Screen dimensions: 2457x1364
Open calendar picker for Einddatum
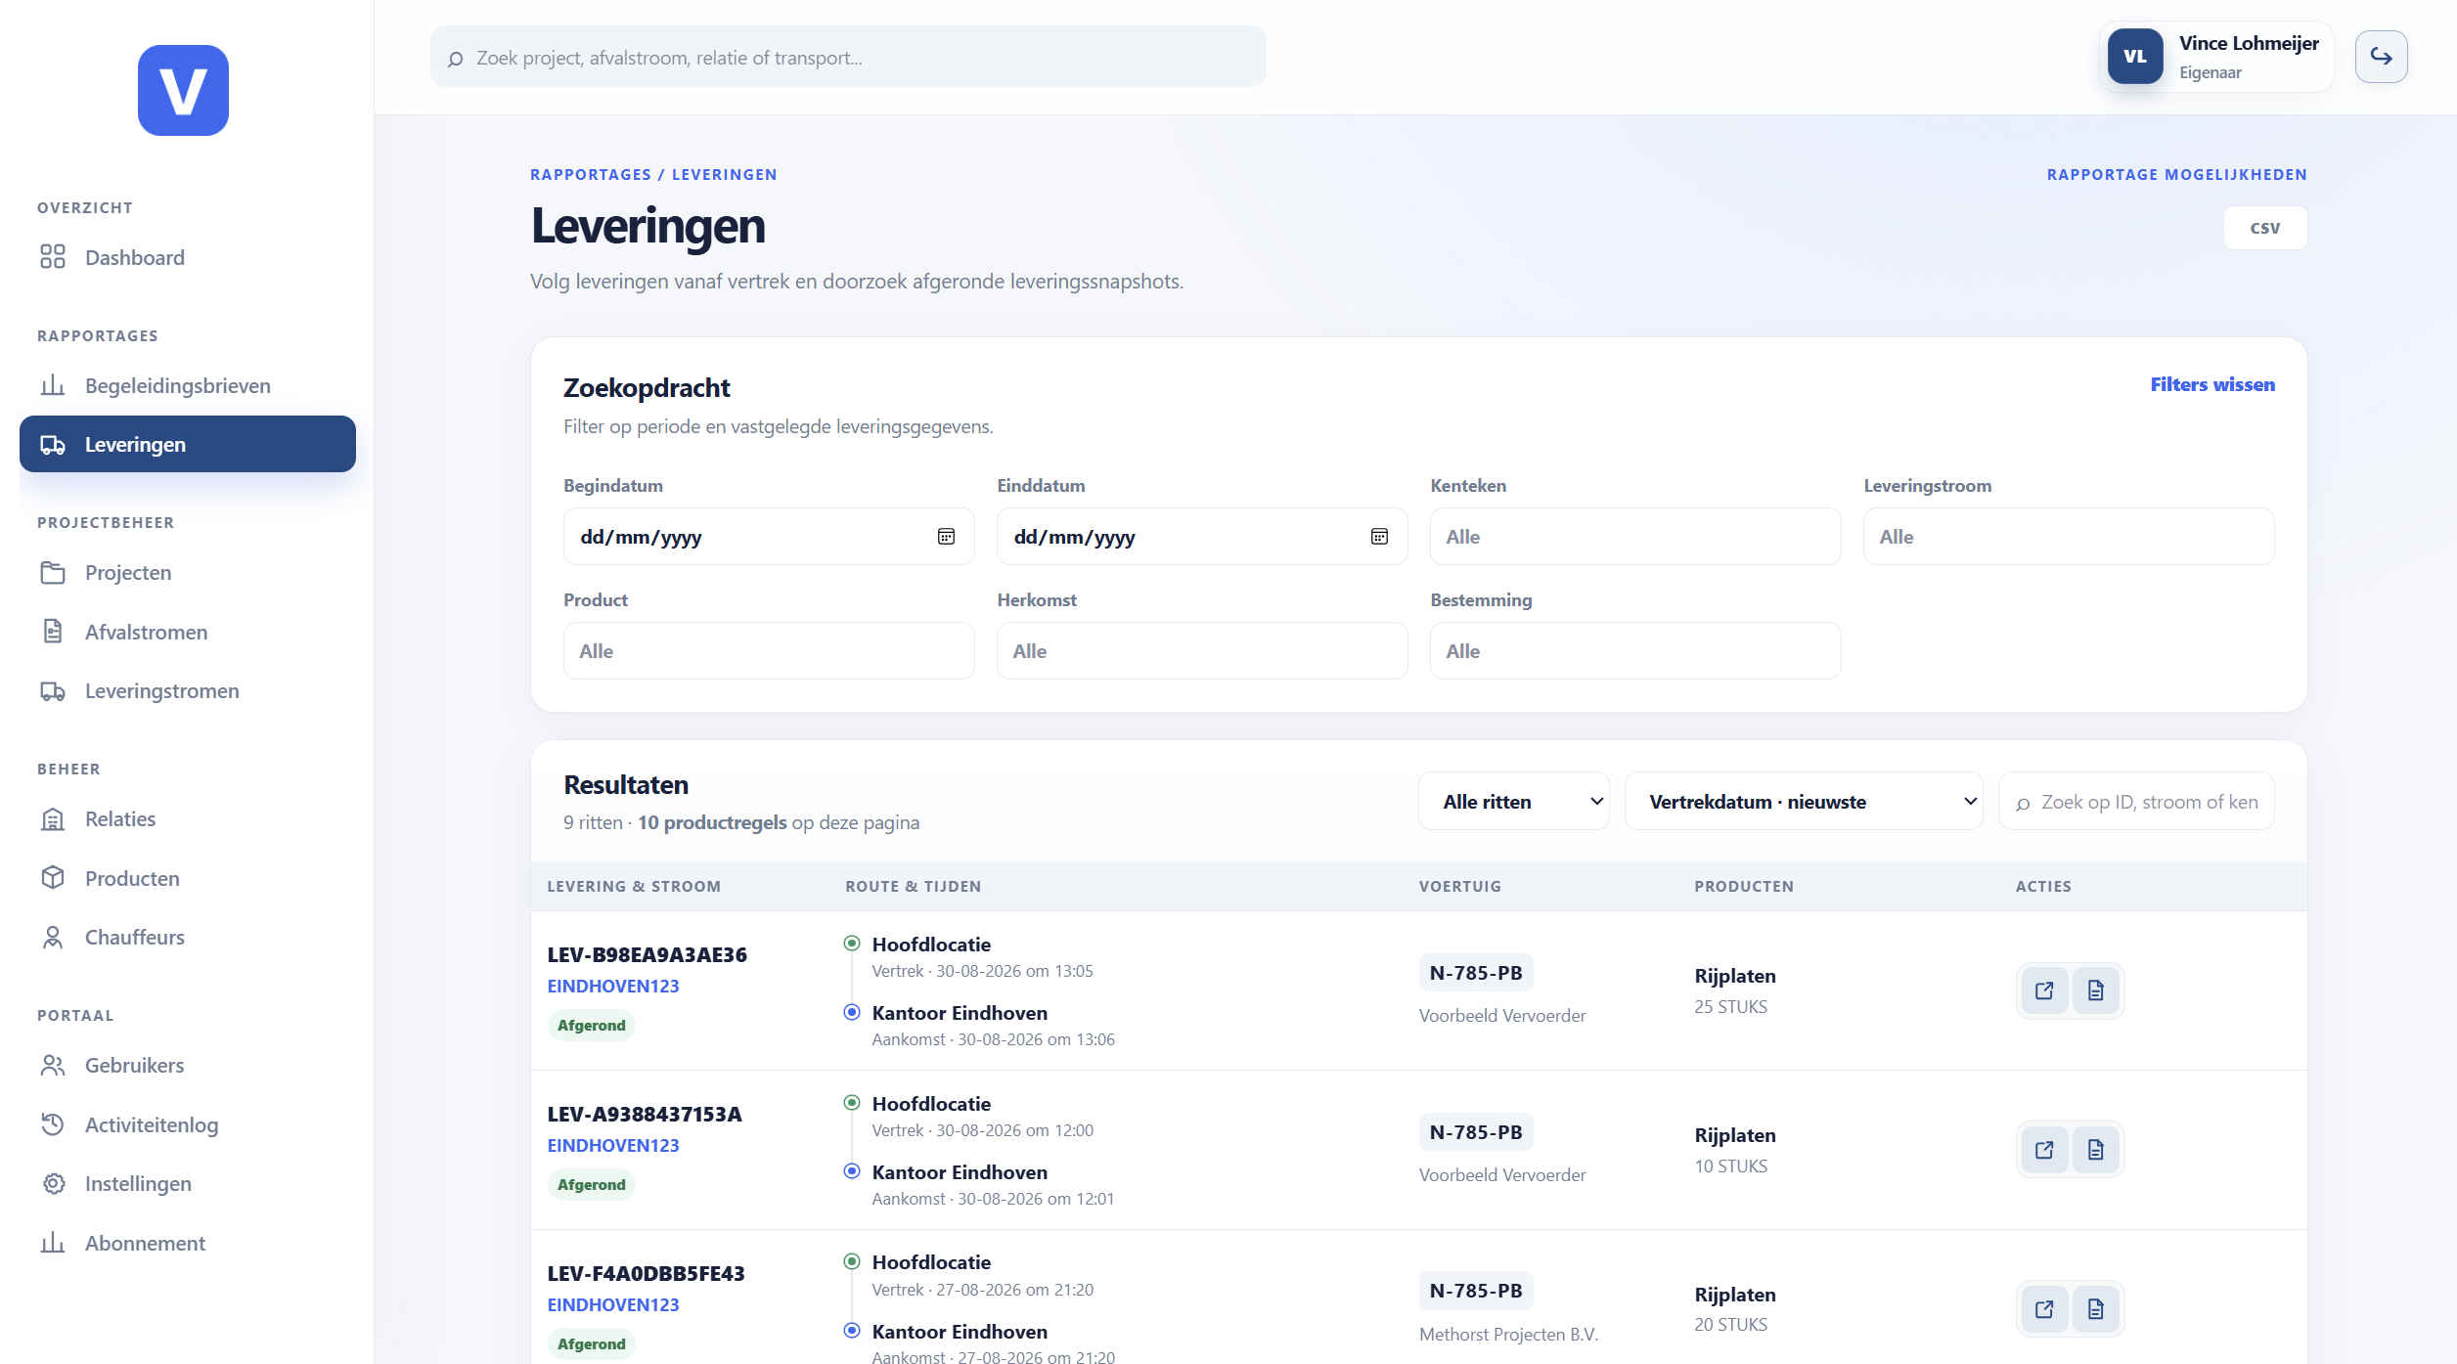1379,536
